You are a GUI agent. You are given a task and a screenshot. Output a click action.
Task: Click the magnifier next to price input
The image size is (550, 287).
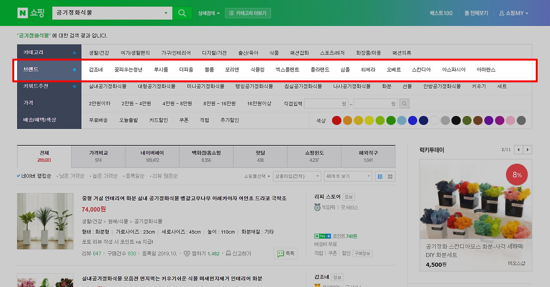404,103
